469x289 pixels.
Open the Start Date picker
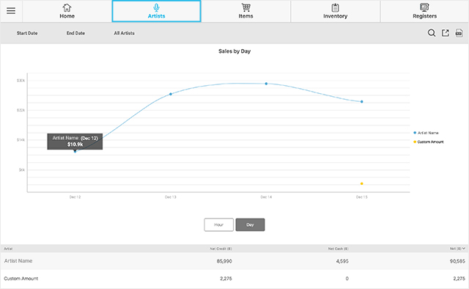pos(27,33)
